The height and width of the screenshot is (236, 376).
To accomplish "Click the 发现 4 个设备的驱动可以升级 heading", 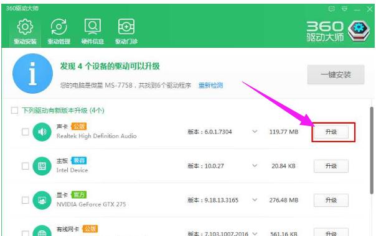I will pos(110,66).
